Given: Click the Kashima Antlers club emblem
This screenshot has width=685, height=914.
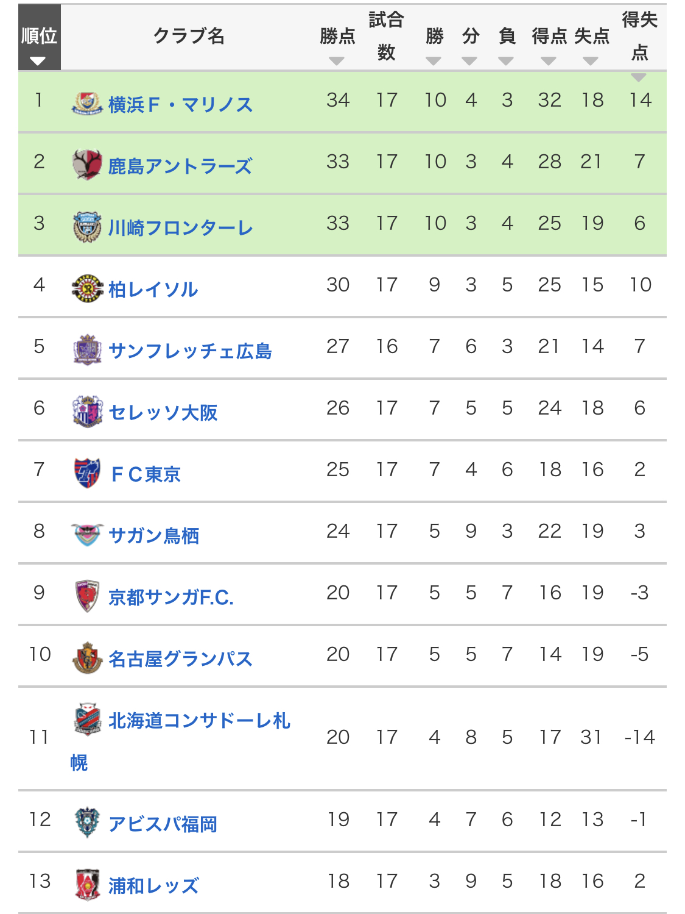Looking at the screenshot, I should 87,165.
